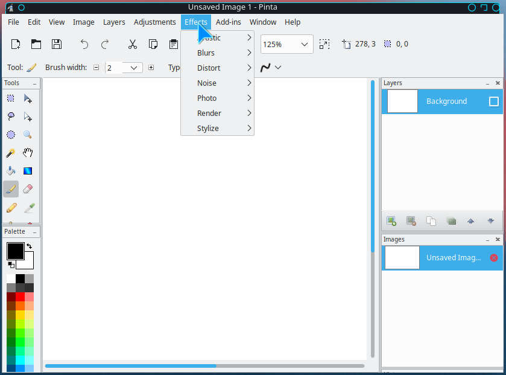
Task: Open an image with the Open icon
Action: point(36,44)
